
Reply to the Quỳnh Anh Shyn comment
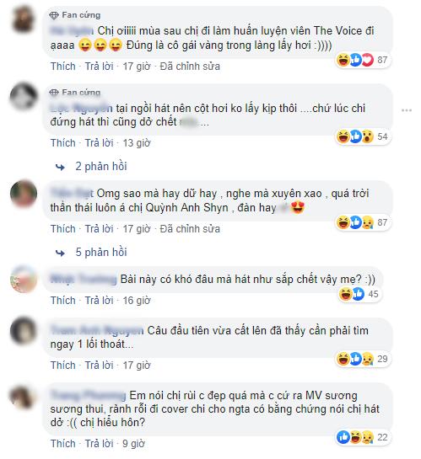pyautogui.click(x=99, y=228)
